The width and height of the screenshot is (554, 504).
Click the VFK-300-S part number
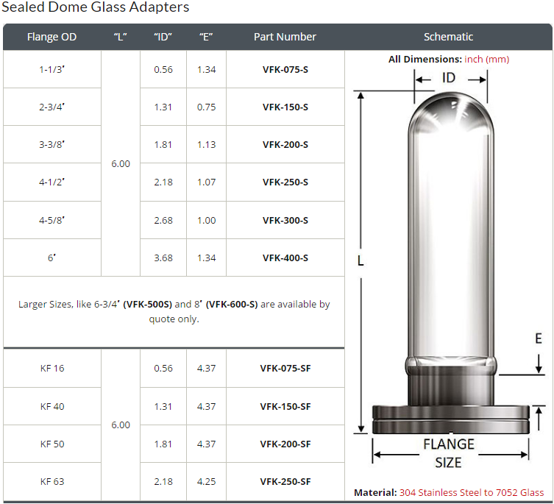pos(285,220)
